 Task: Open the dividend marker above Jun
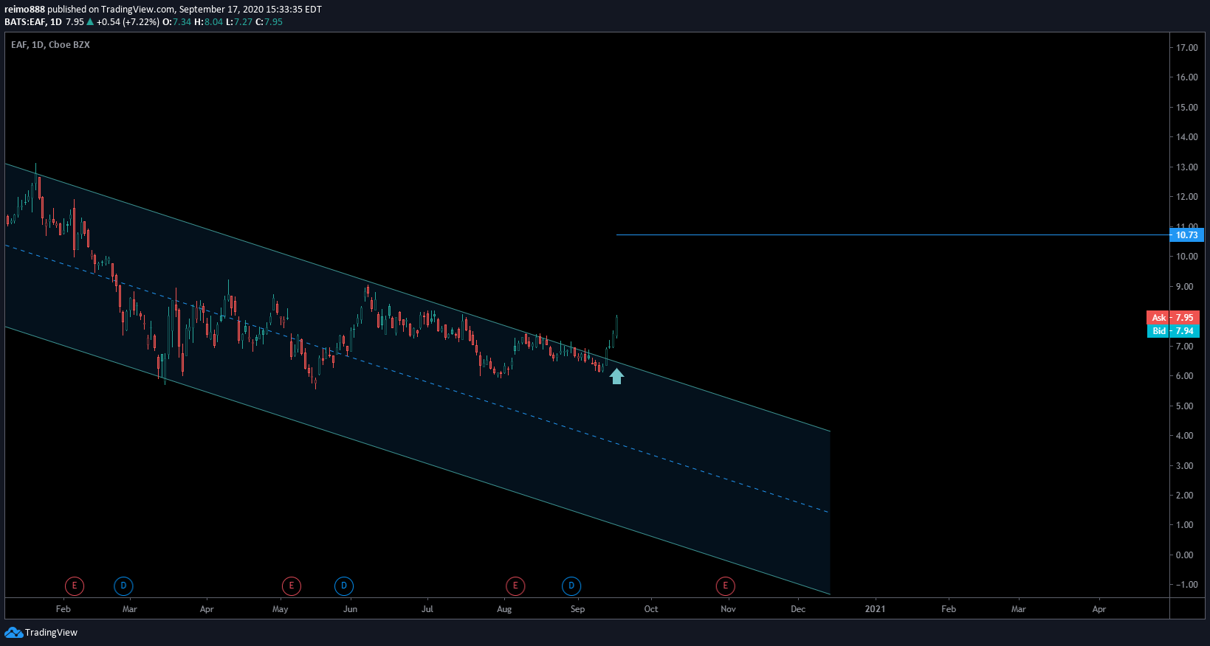point(344,586)
